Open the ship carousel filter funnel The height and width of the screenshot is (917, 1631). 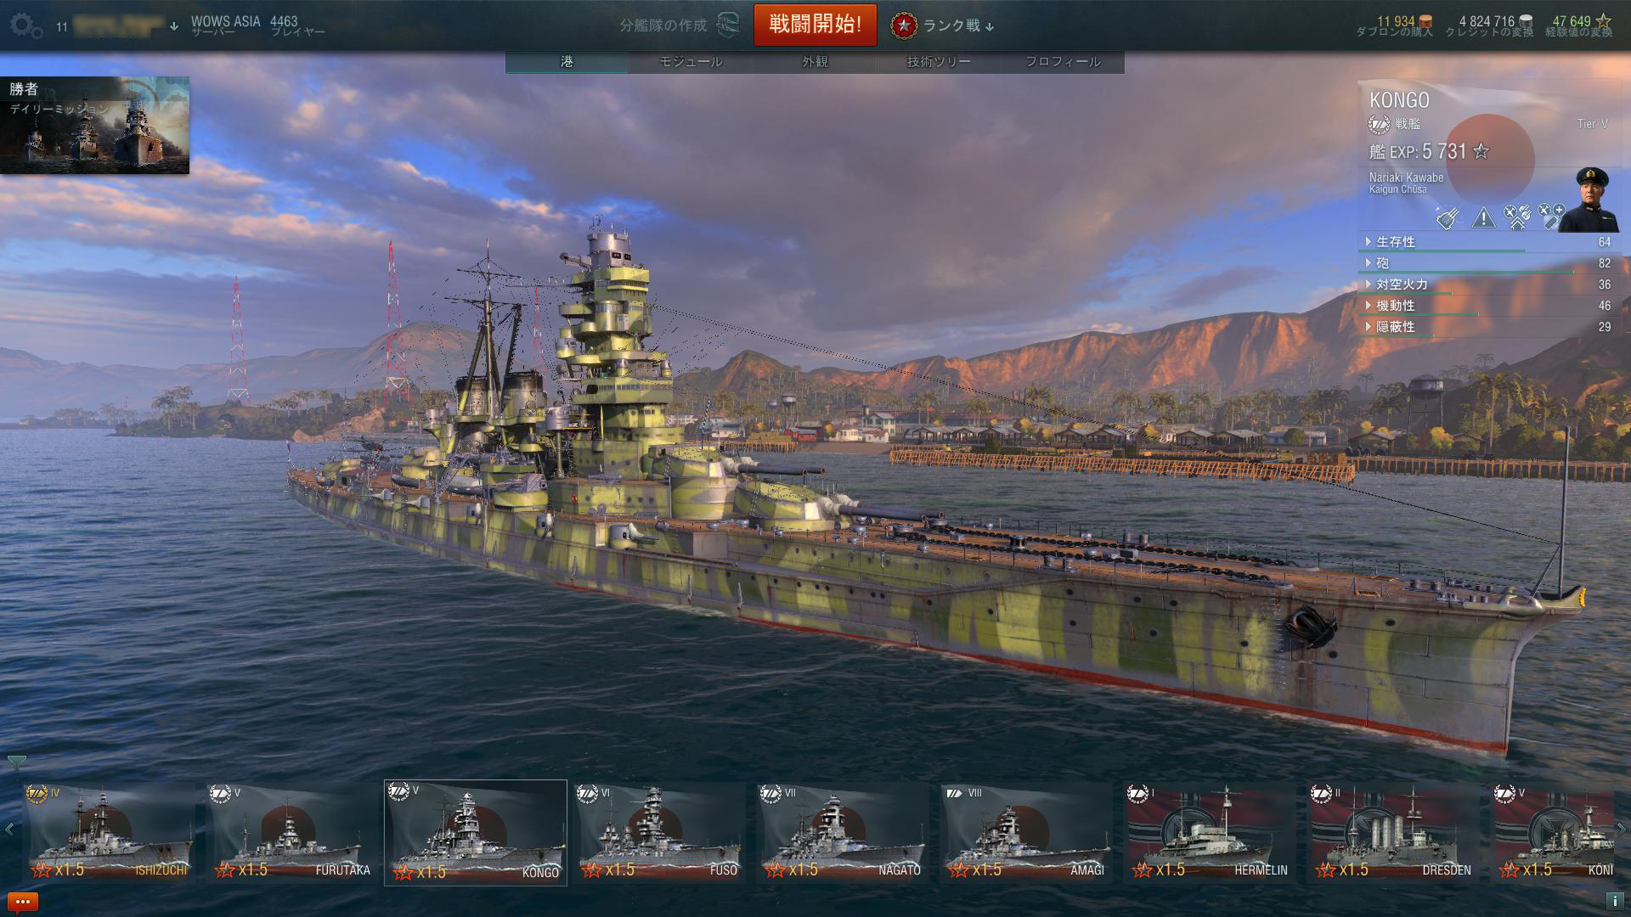[16, 762]
